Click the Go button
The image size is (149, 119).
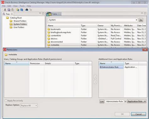[141, 20]
